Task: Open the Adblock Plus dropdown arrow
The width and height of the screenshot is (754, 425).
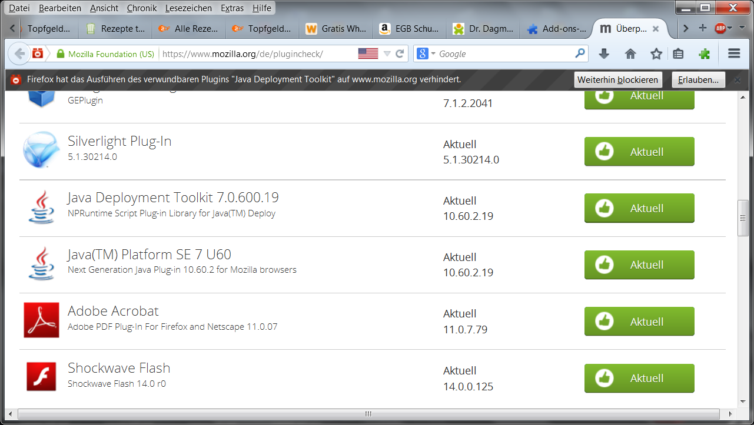Action: click(x=729, y=28)
